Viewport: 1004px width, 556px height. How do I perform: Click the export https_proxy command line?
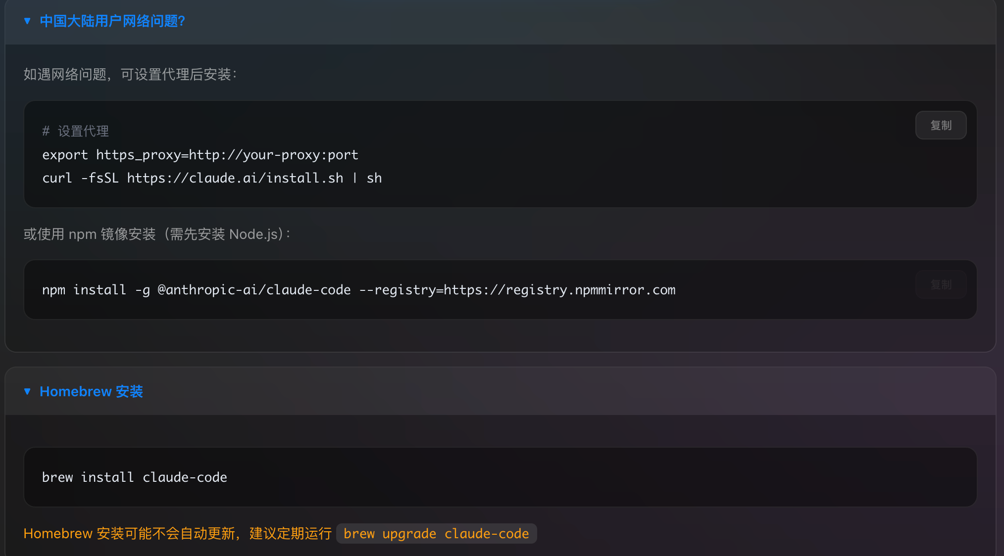pyautogui.click(x=200, y=155)
